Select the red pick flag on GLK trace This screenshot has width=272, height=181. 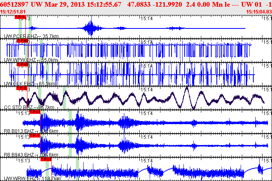pos(22,64)
